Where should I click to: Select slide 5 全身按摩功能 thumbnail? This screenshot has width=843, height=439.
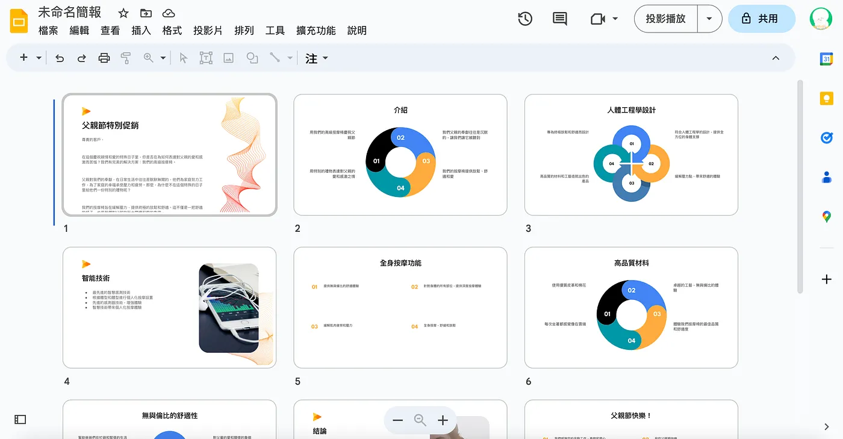[x=400, y=308]
